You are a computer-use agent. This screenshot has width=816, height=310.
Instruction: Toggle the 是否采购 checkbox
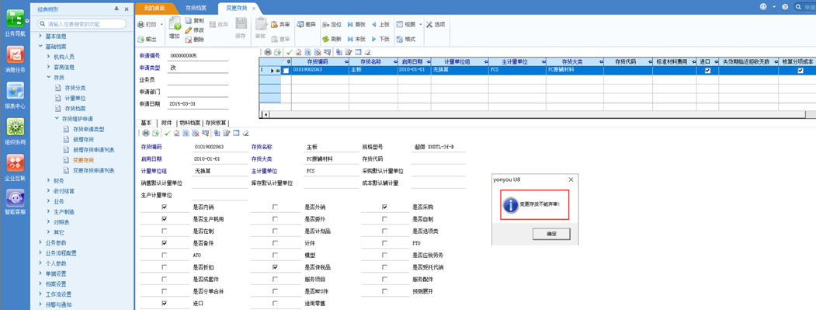(384, 207)
